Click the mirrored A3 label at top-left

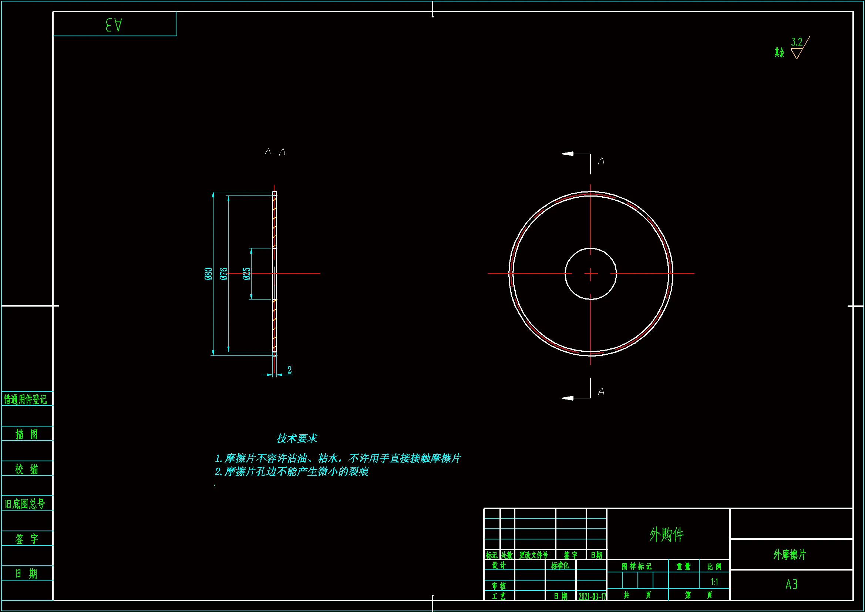click(x=114, y=25)
